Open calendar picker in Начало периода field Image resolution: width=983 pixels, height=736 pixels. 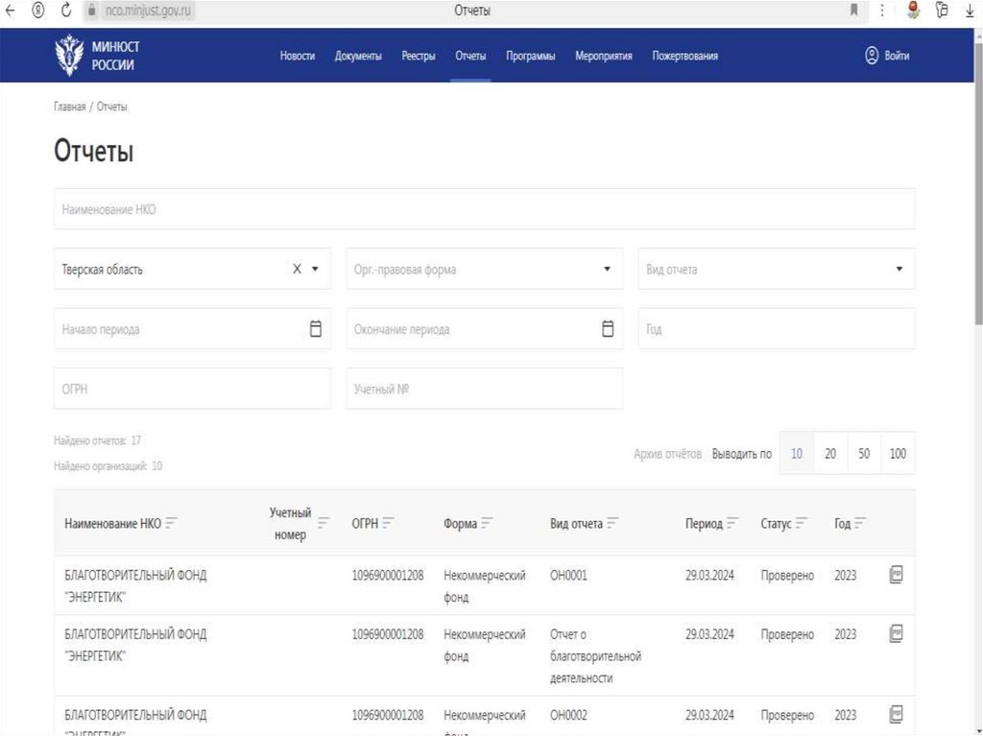[x=315, y=329]
